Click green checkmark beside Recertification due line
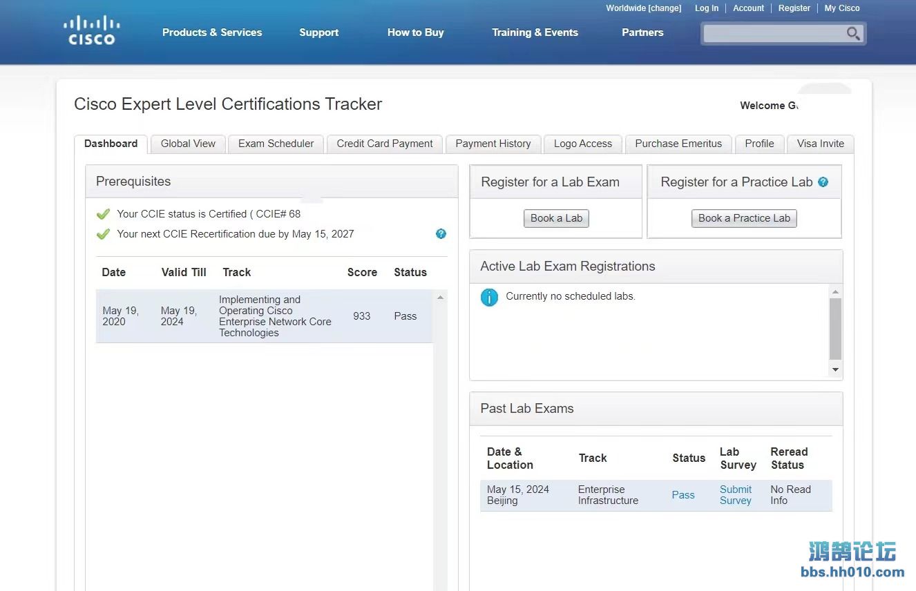The height and width of the screenshot is (591, 916). tap(103, 234)
